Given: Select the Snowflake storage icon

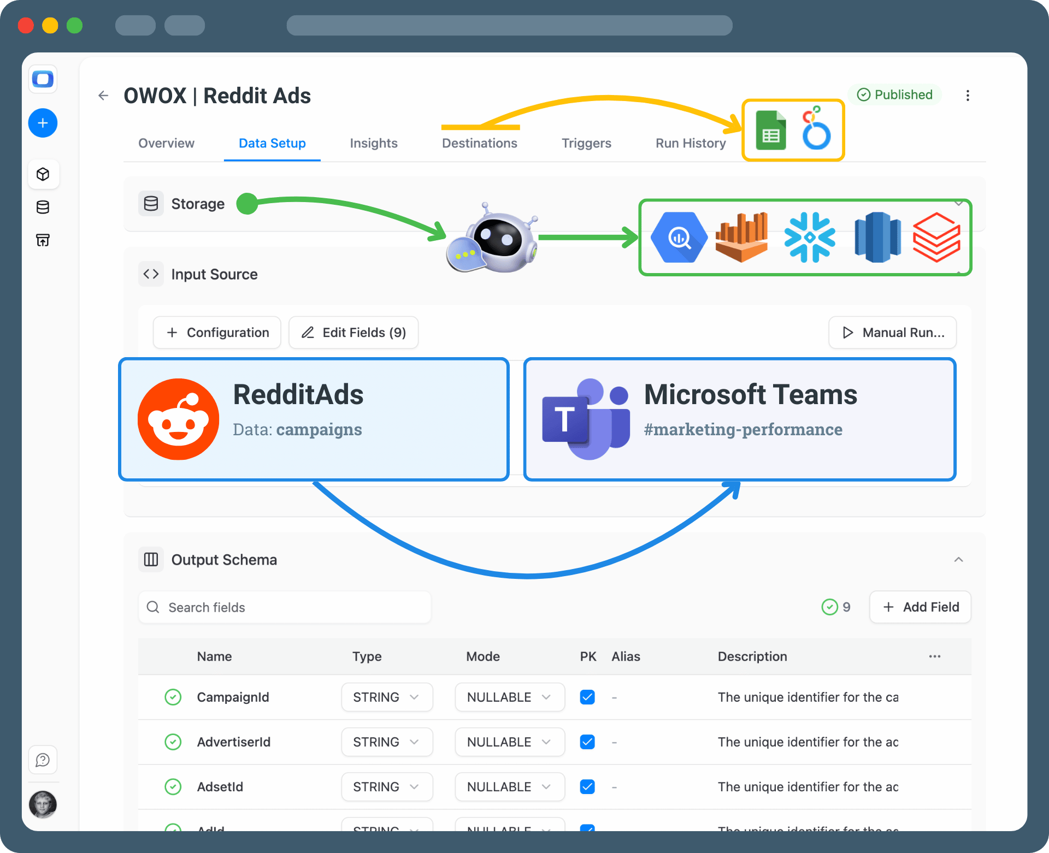Looking at the screenshot, I should (x=810, y=238).
